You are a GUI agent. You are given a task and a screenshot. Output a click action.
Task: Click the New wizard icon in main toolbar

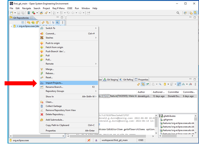12,13
